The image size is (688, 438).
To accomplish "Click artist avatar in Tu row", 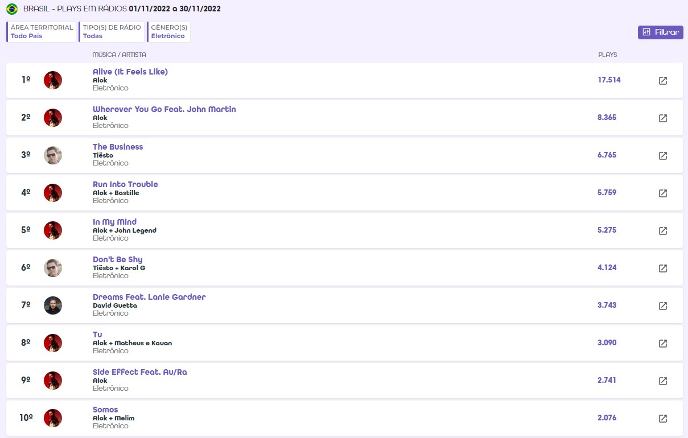I will (x=53, y=343).
